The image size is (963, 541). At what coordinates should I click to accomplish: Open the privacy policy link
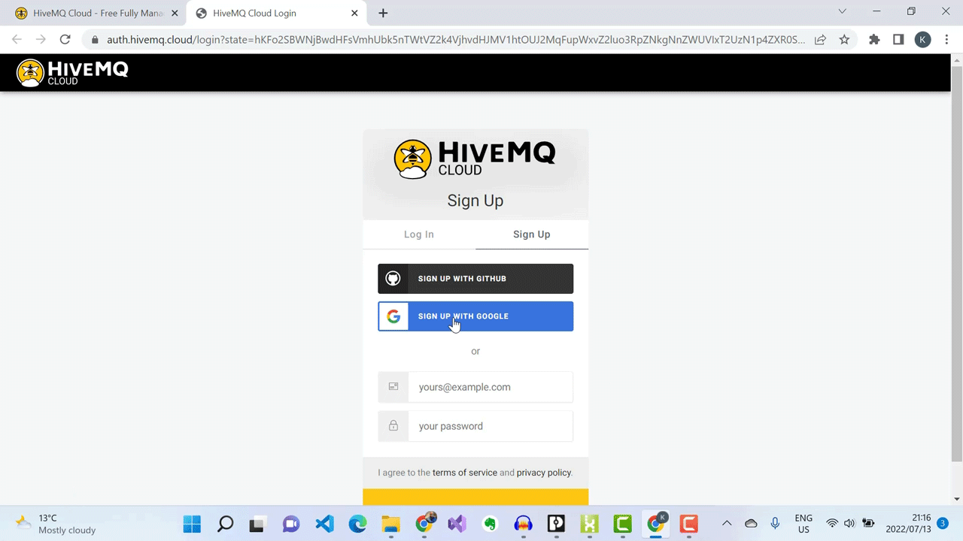point(544,473)
